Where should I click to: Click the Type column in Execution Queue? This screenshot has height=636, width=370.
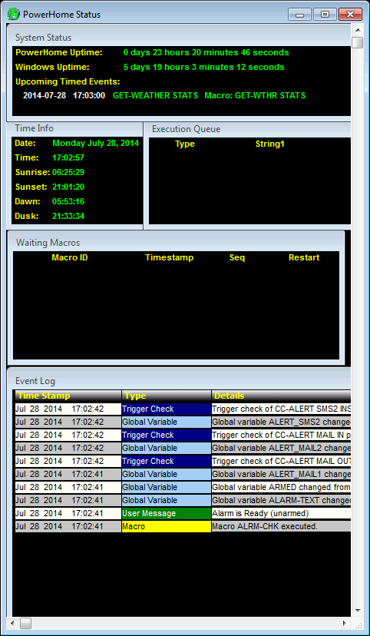(185, 144)
